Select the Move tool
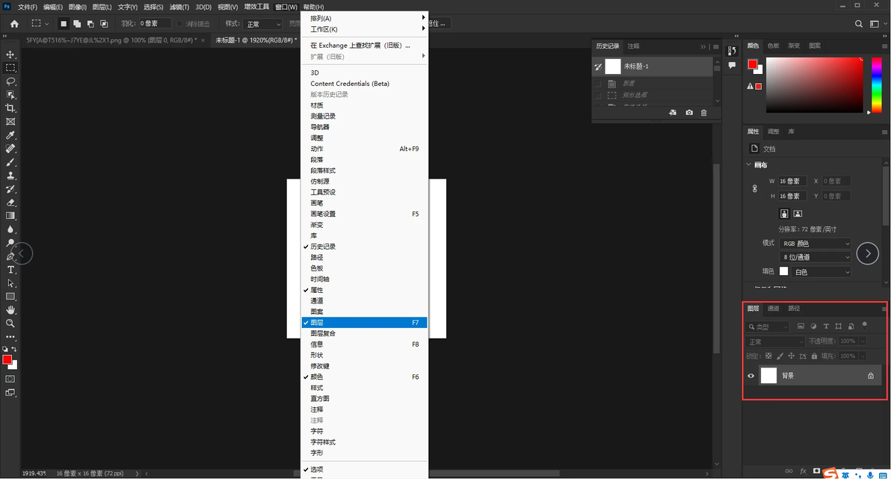The image size is (891, 479). coord(10,55)
